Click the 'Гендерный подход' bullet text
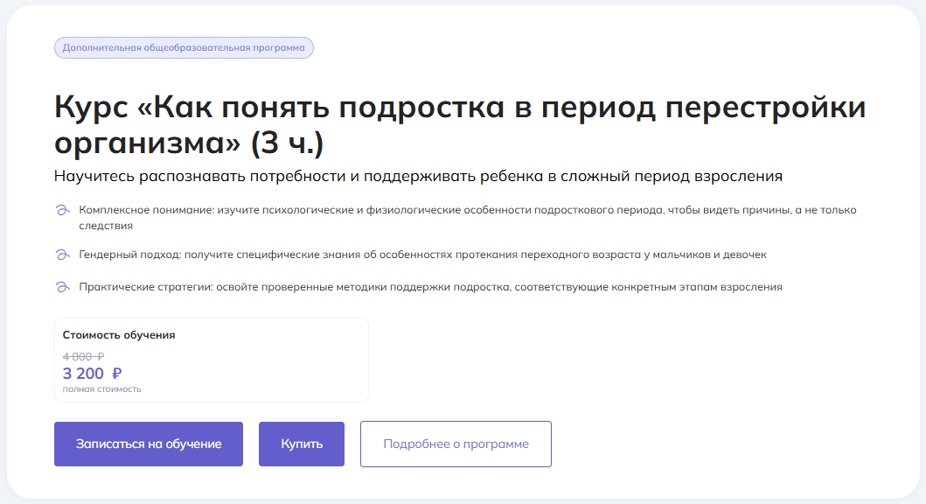The width and height of the screenshot is (926, 504). click(x=423, y=255)
